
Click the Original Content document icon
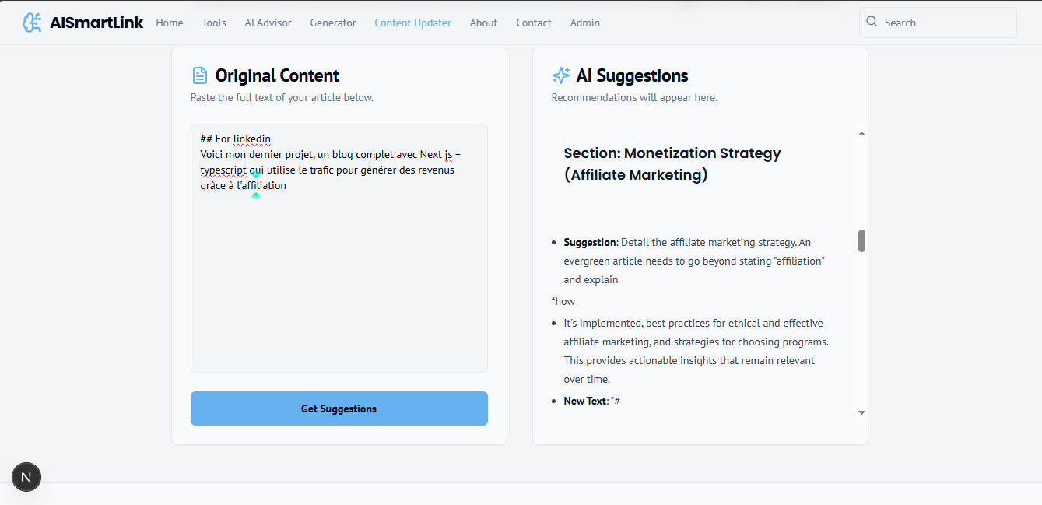[x=200, y=75]
